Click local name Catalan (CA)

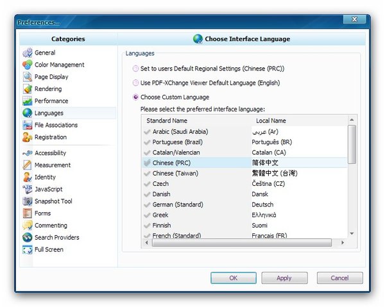[269, 153]
